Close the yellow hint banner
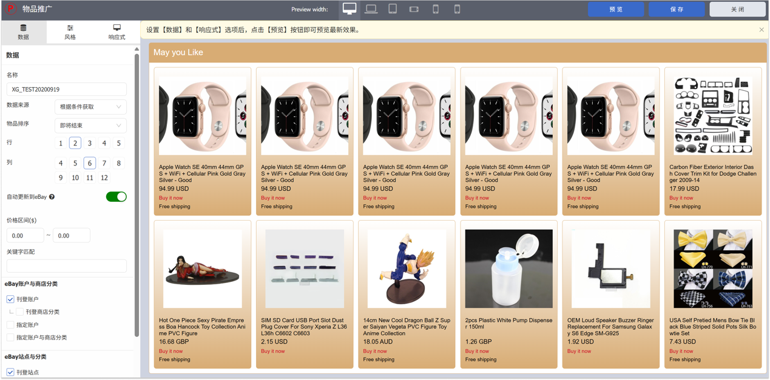This screenshot has height=380, width=770. click(x=761, y=30)
